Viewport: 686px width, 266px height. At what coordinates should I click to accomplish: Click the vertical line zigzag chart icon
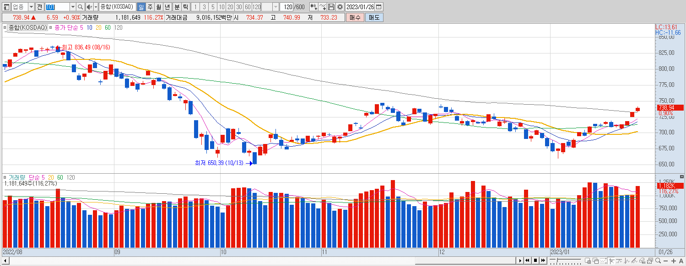click(x=627, y=261)
